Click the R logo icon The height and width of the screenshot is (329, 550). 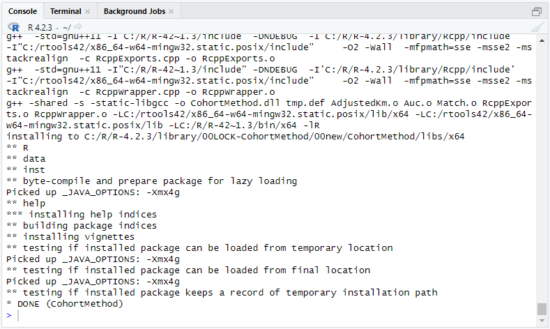14,27
